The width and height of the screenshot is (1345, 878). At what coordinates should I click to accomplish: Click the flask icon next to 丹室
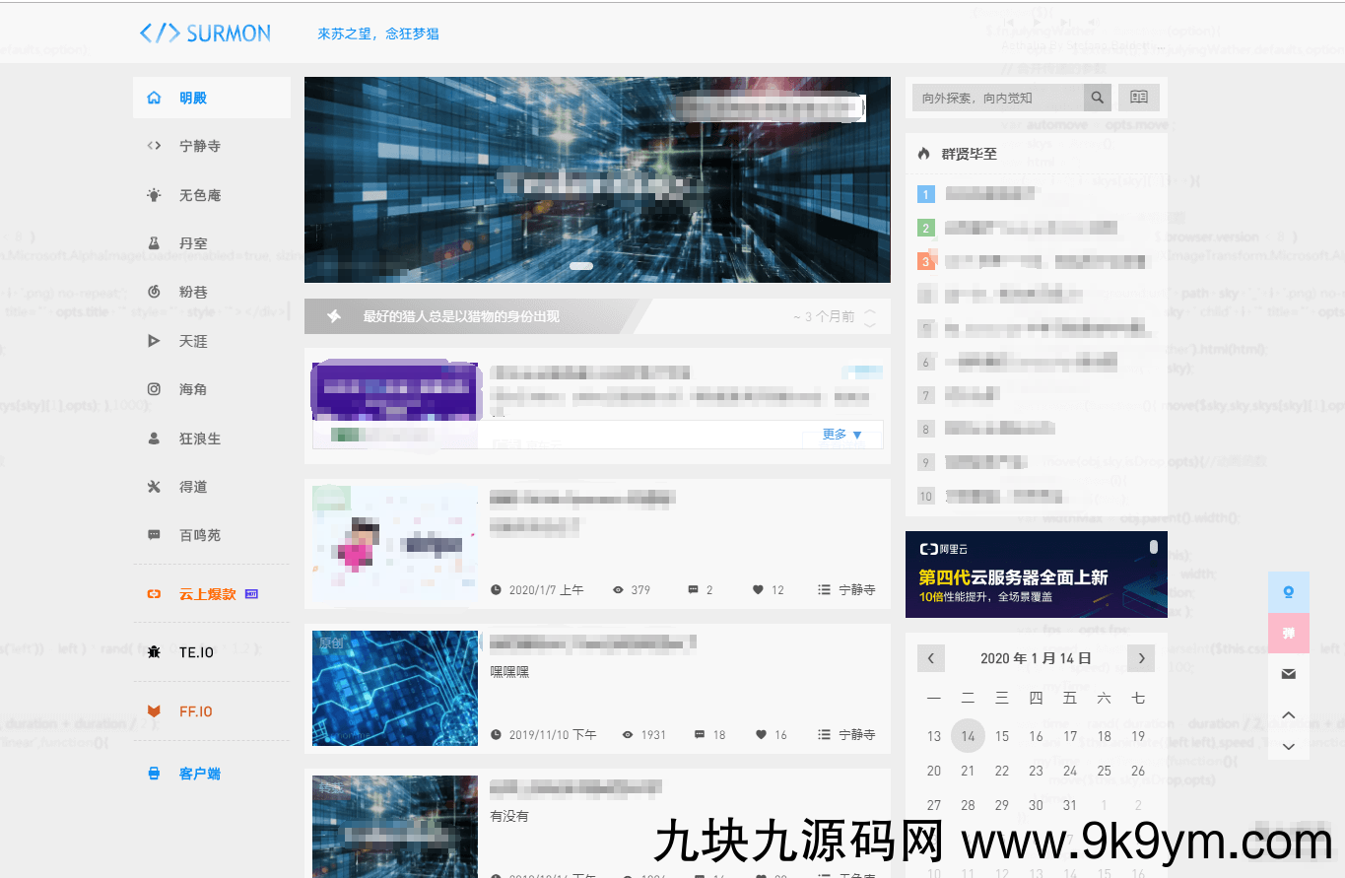pyautogui.click(x=154, y=242)
